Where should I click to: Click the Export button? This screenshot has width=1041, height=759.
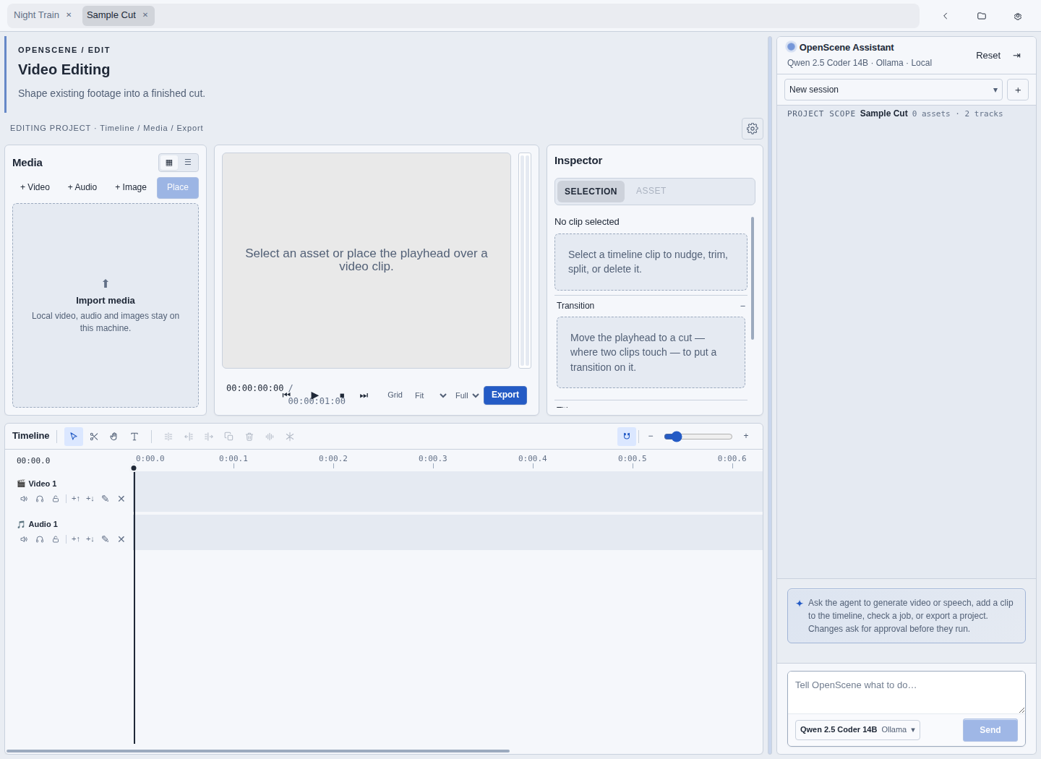[x=505, y=395]
